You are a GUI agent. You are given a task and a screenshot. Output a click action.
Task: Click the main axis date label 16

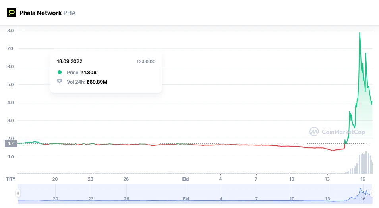[363, 179]
